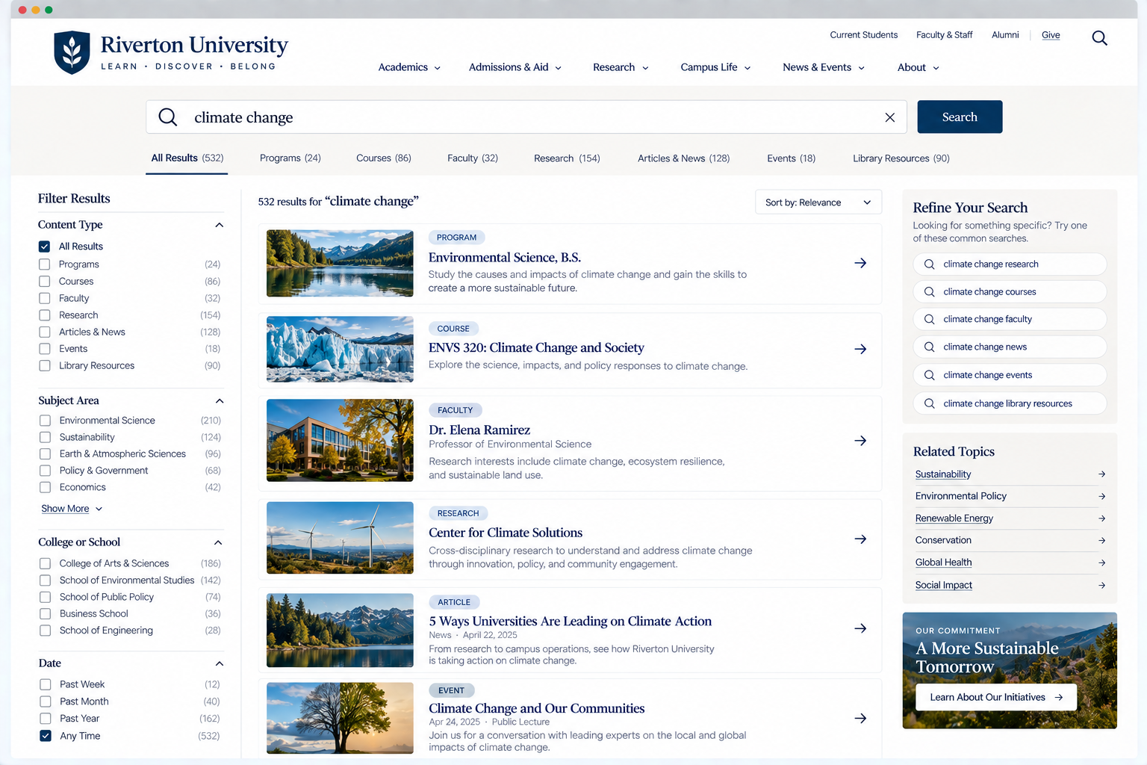The width and height of the screenshot is (1147, 765).
Task: Check the Past Month date checkbox
Action: pos(45,701)
